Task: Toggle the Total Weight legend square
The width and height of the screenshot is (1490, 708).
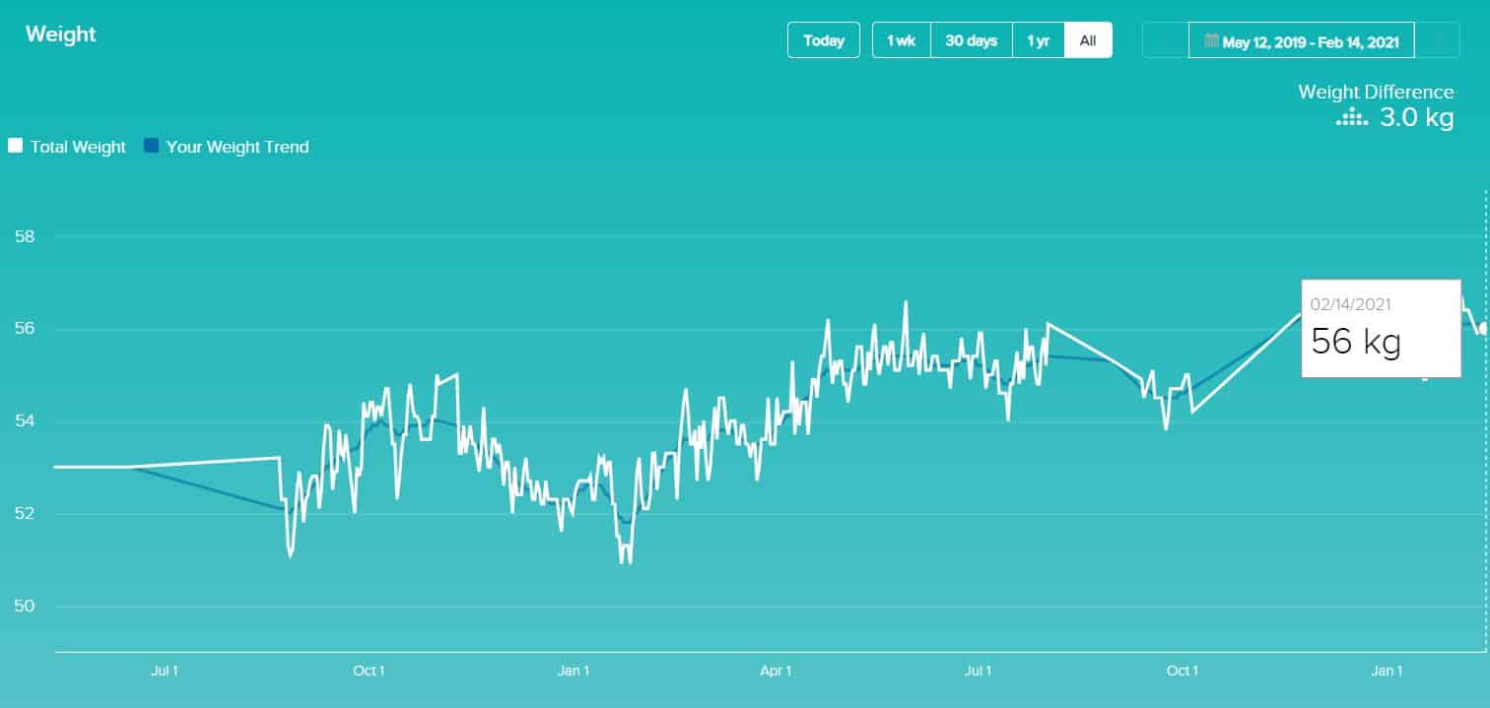Action: 15,147
